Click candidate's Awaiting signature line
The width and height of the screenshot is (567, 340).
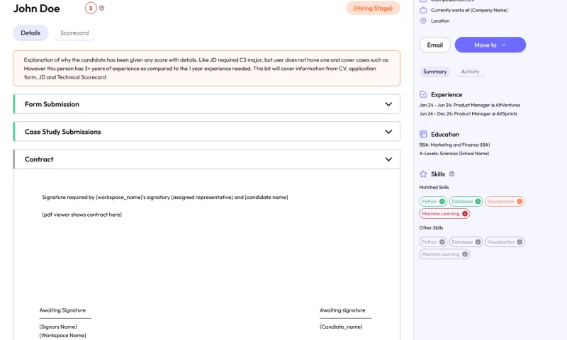[x=346, y=318]
